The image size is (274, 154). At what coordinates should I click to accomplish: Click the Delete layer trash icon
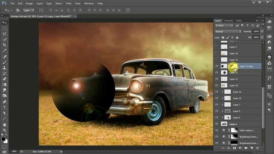(x=257, y=148)
